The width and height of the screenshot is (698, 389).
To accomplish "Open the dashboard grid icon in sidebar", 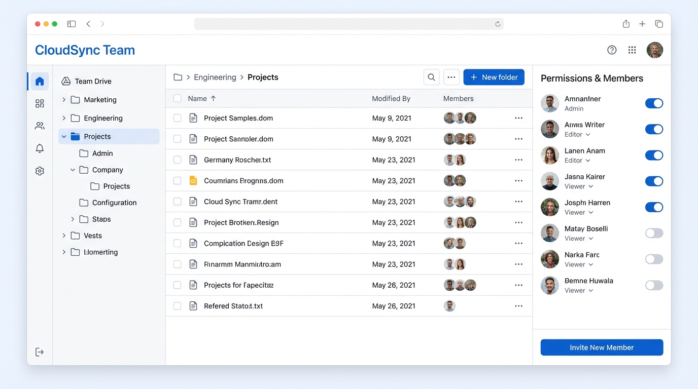I will click(40, 104).
